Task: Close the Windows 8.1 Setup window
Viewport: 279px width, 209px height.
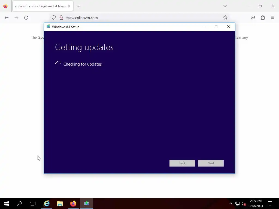Action: (229, 27)
